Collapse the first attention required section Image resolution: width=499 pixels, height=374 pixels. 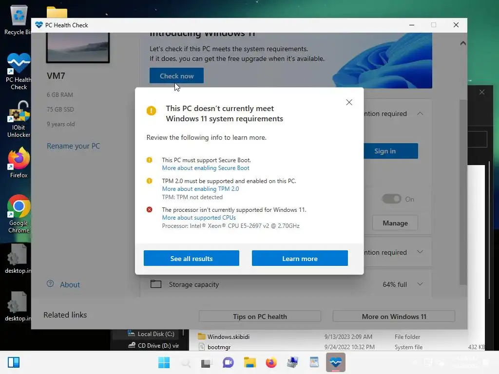click(x=420, y=113)
